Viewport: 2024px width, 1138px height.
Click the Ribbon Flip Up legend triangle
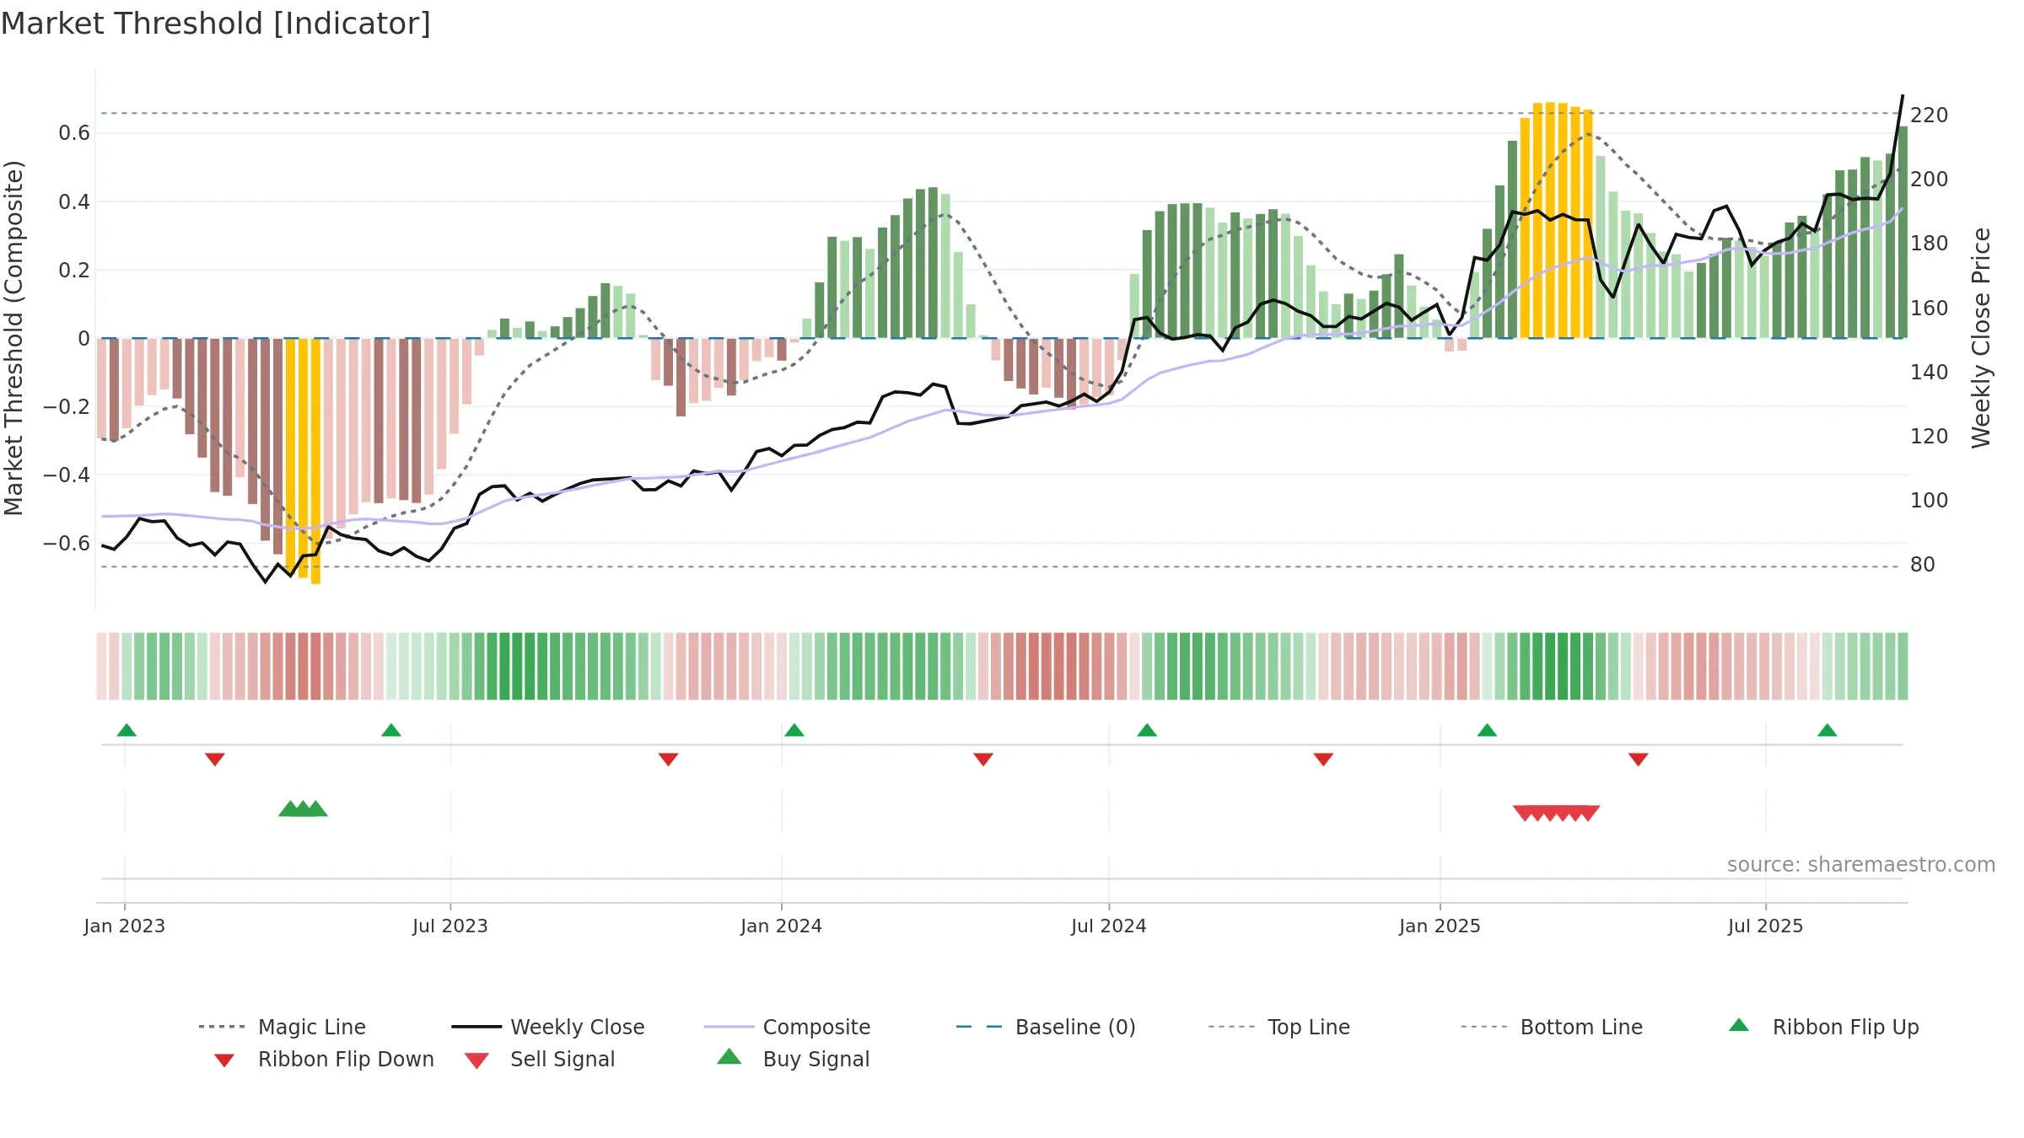1739,1025
